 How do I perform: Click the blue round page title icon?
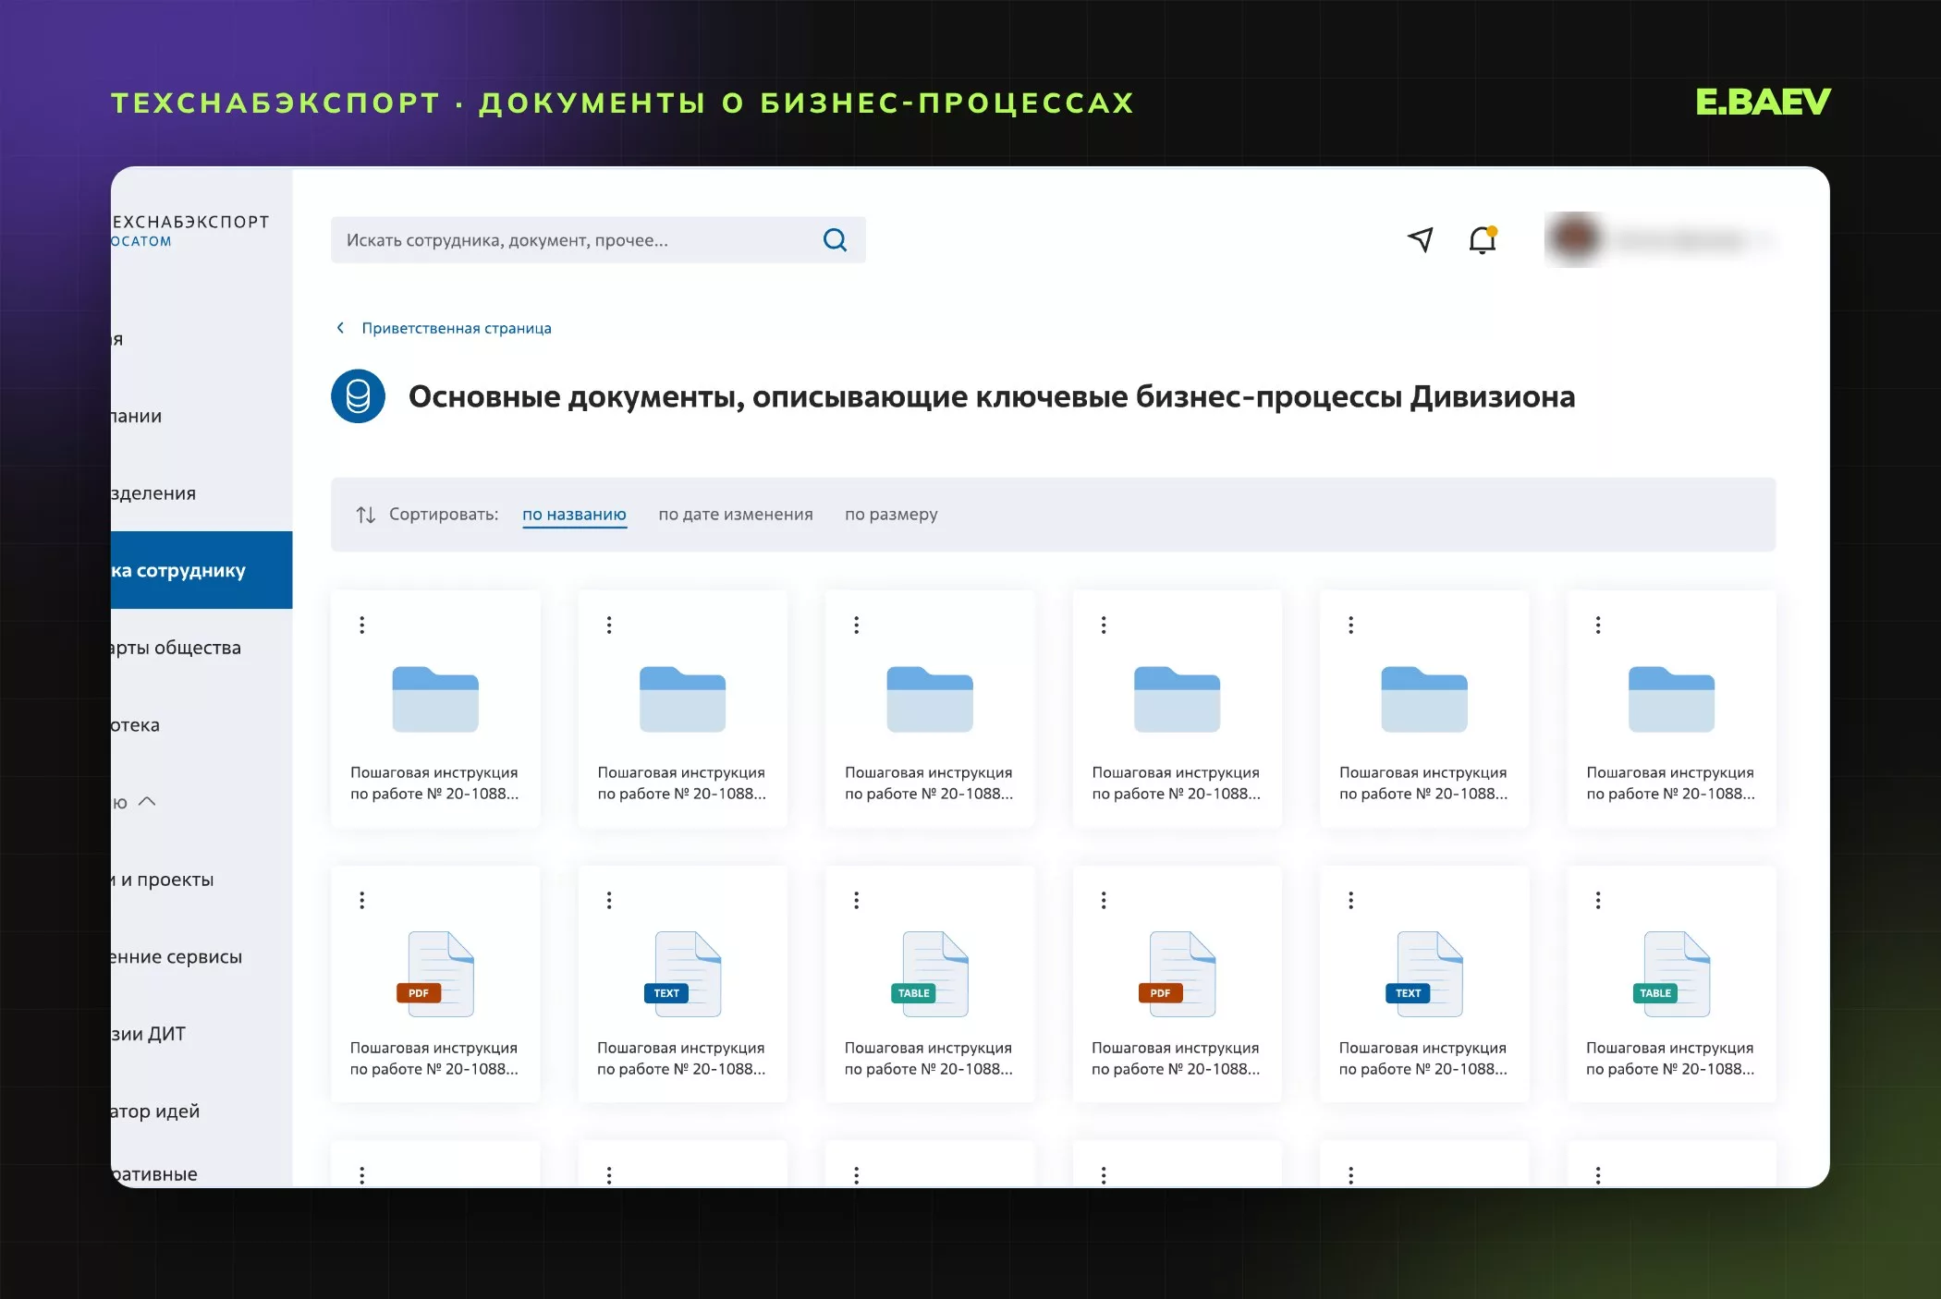358,396
